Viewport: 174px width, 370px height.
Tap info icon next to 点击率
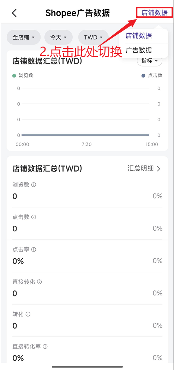point(34,249)
